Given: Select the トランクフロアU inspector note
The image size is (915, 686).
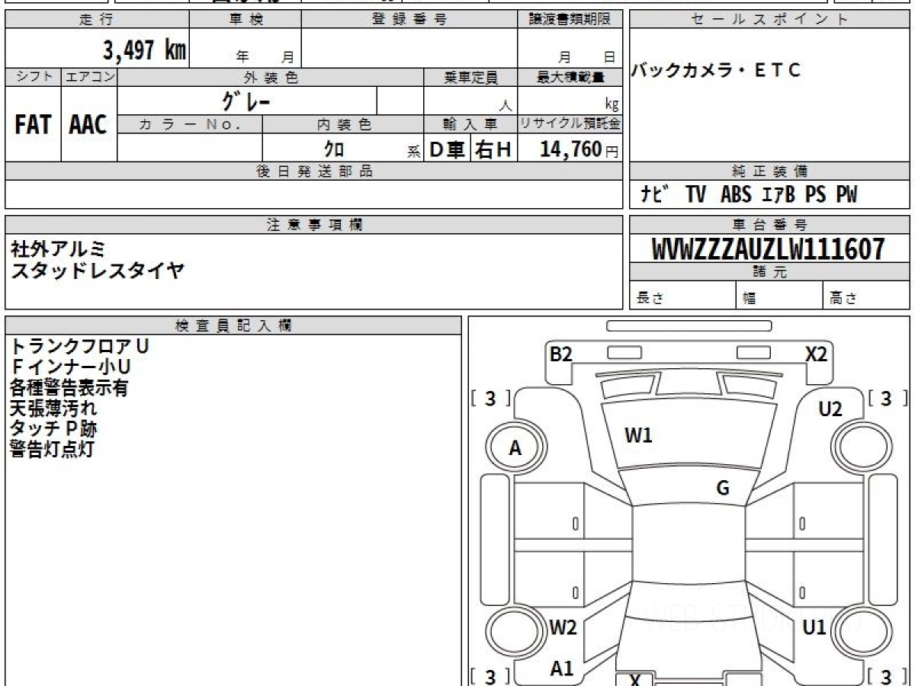Looking at the screenshot, I should click(79, 346).
